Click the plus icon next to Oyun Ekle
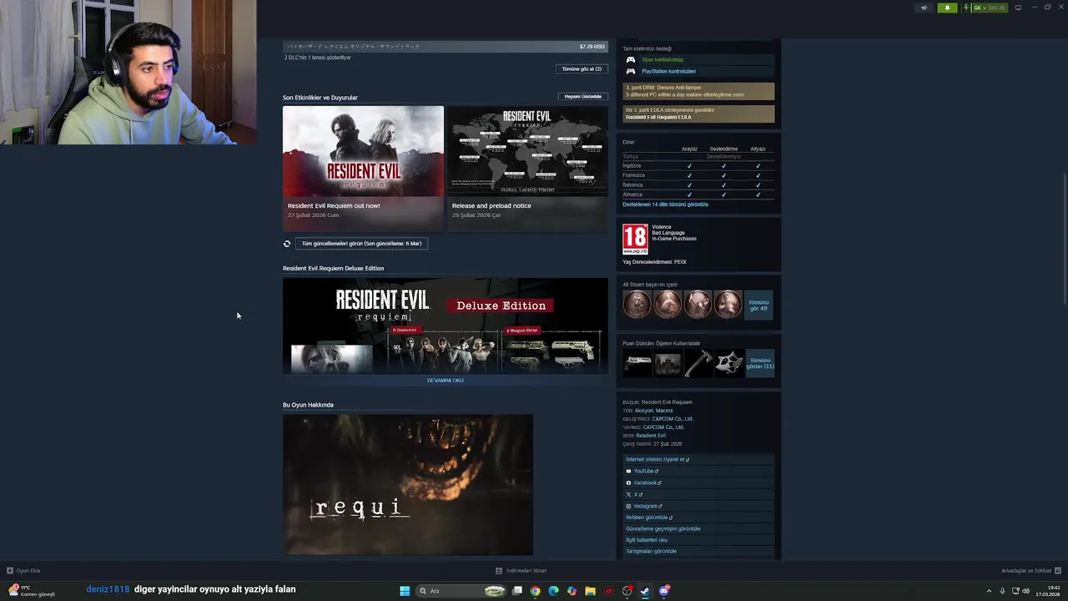 pyautogui.click(x=10, y=571)
